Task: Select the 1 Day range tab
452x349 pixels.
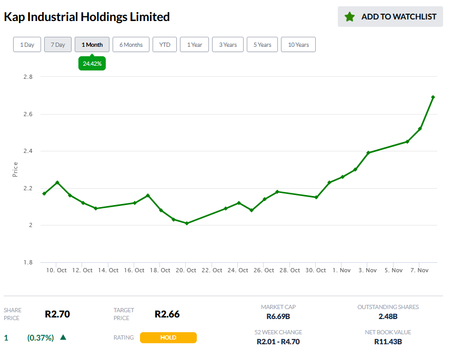Action: click(x=27, y=45)
